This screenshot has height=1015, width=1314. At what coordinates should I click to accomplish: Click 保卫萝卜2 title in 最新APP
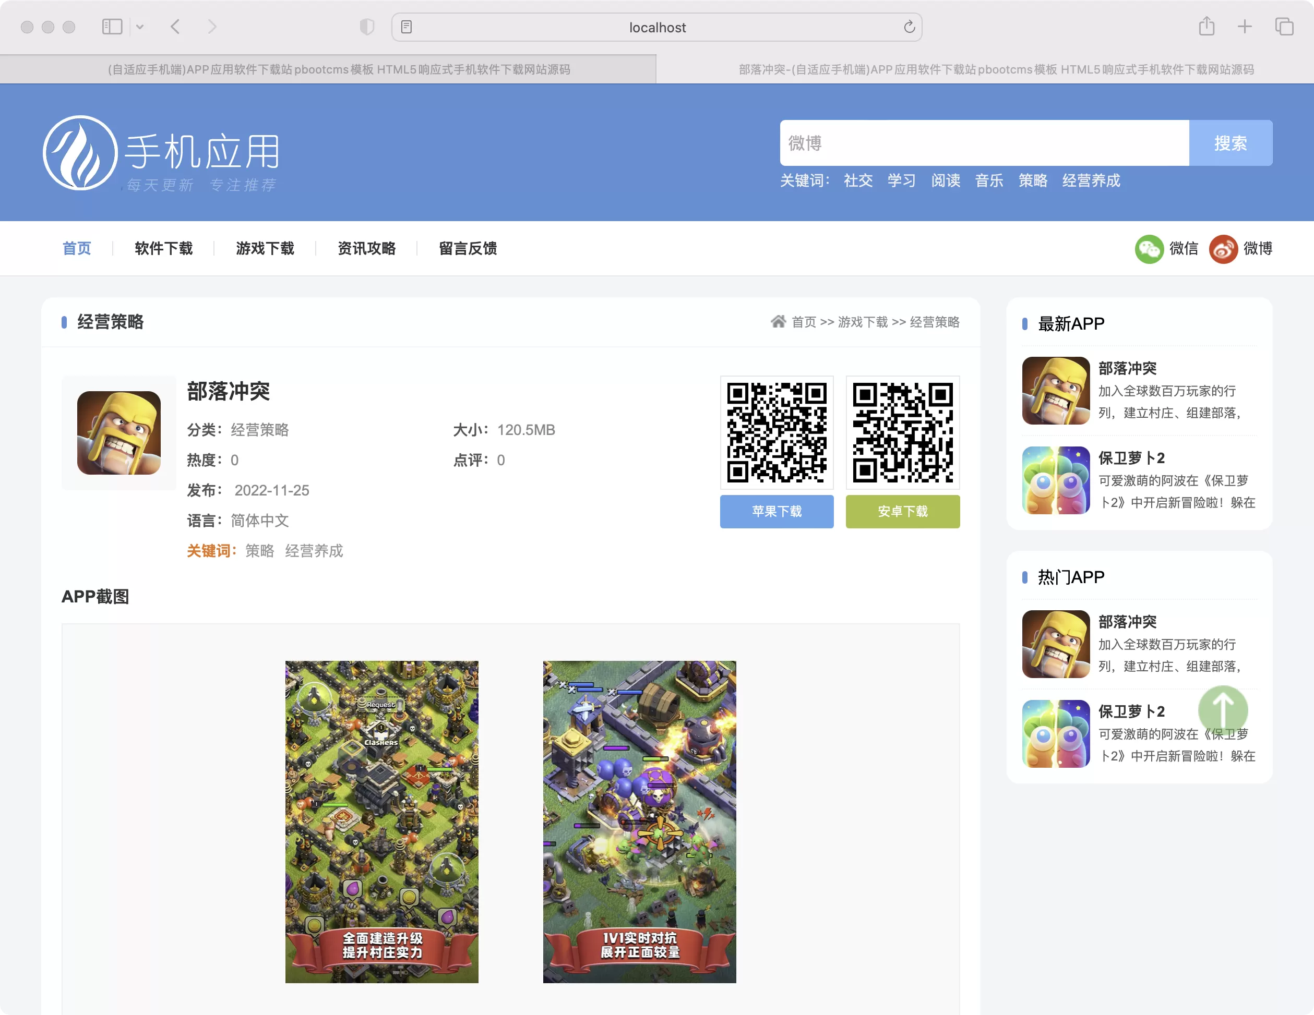(1132, 458)
